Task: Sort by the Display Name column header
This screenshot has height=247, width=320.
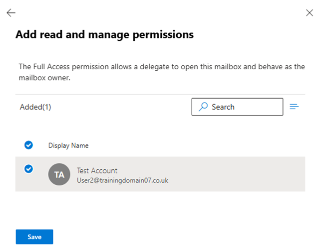Action: [x=68, y=145]
